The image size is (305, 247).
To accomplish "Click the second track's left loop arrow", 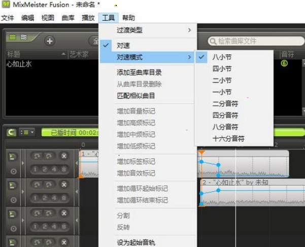I will [37, 185].
